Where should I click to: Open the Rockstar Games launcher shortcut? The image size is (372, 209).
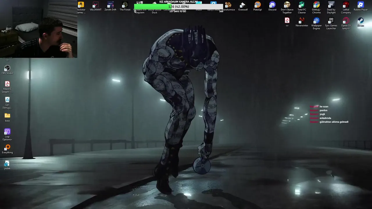coord(81,7)
